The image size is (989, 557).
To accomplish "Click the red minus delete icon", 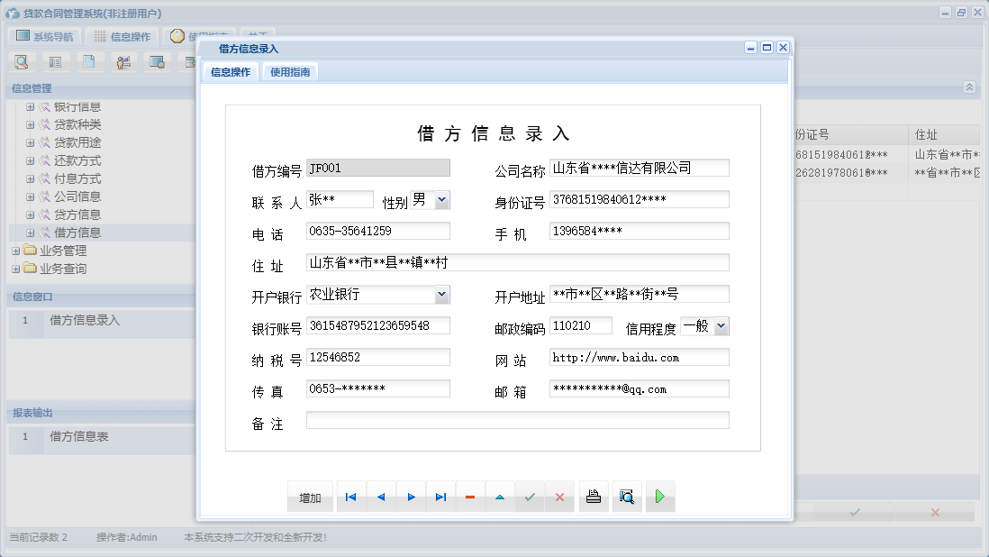I will coord(470,497).
